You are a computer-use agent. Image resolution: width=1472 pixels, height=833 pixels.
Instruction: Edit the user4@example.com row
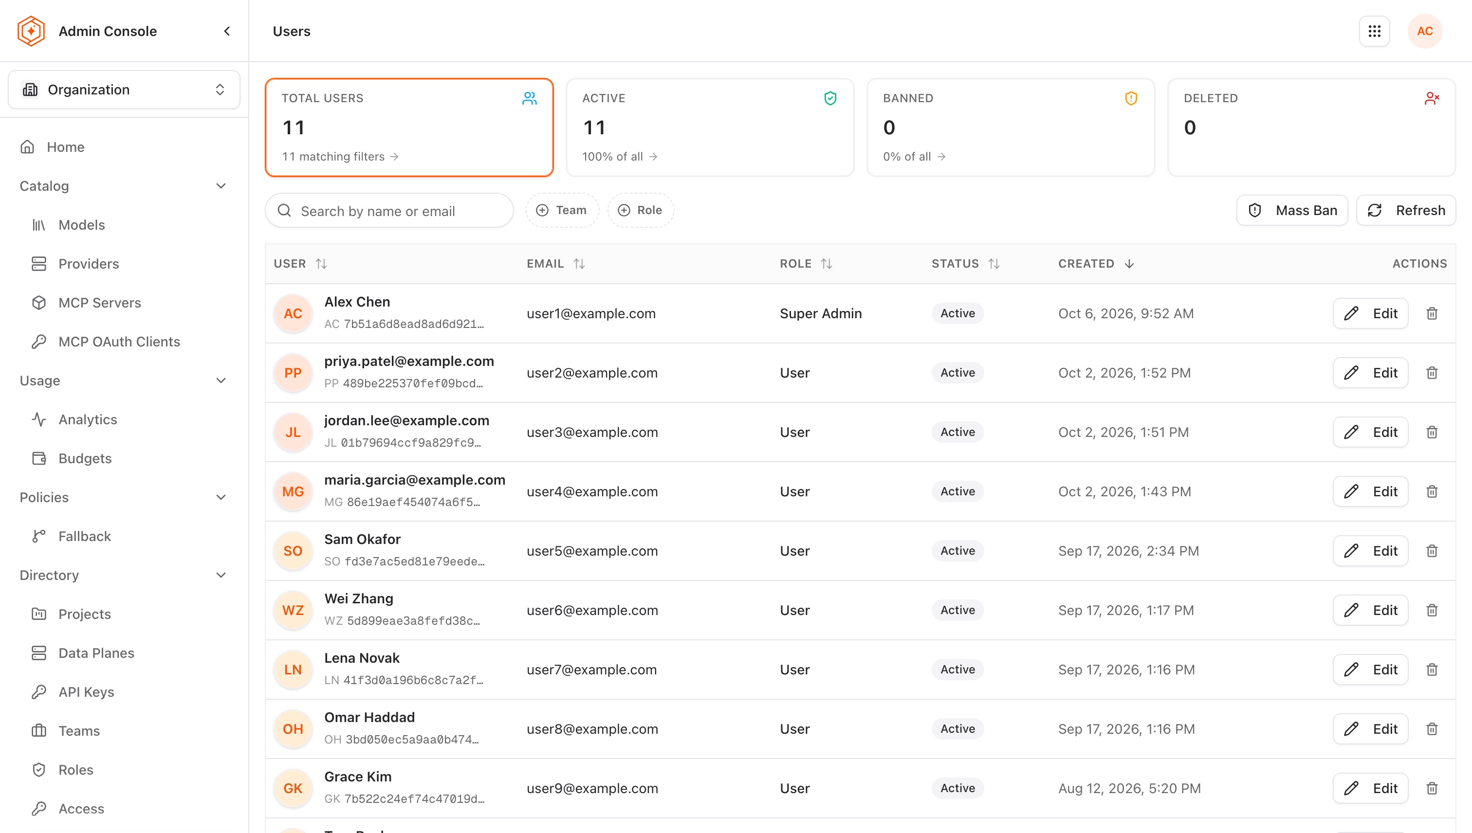(x=1370, y=491)
